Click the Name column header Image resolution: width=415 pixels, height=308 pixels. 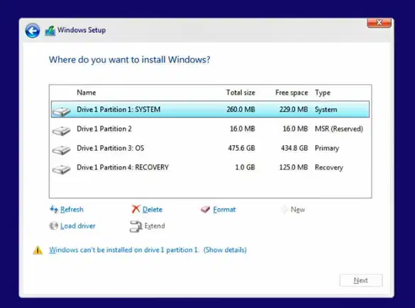click(x=87, y=93)
